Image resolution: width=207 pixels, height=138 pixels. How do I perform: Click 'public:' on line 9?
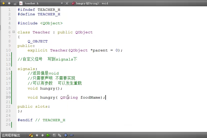pos(26,46)
